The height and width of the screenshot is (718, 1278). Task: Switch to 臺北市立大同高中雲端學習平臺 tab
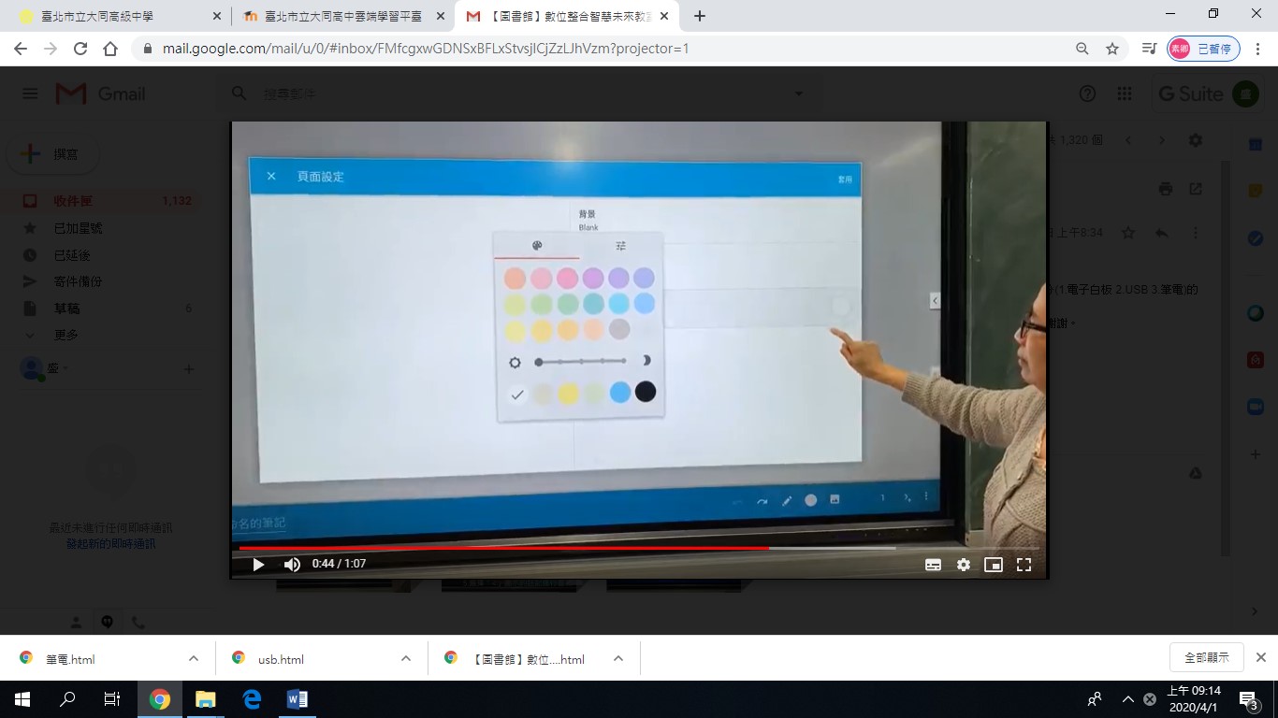(x=342, y=16)
